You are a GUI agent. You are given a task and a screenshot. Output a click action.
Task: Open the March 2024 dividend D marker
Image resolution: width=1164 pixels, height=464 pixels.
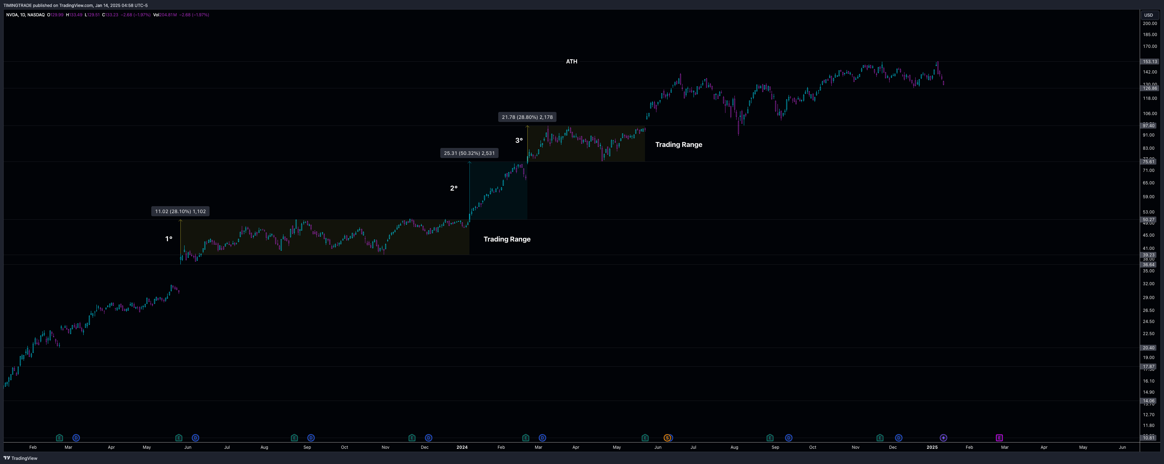pyautogui.click(x=542, y=438)
